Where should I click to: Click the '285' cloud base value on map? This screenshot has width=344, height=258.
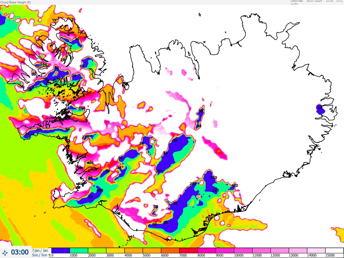tap(193, 184)
